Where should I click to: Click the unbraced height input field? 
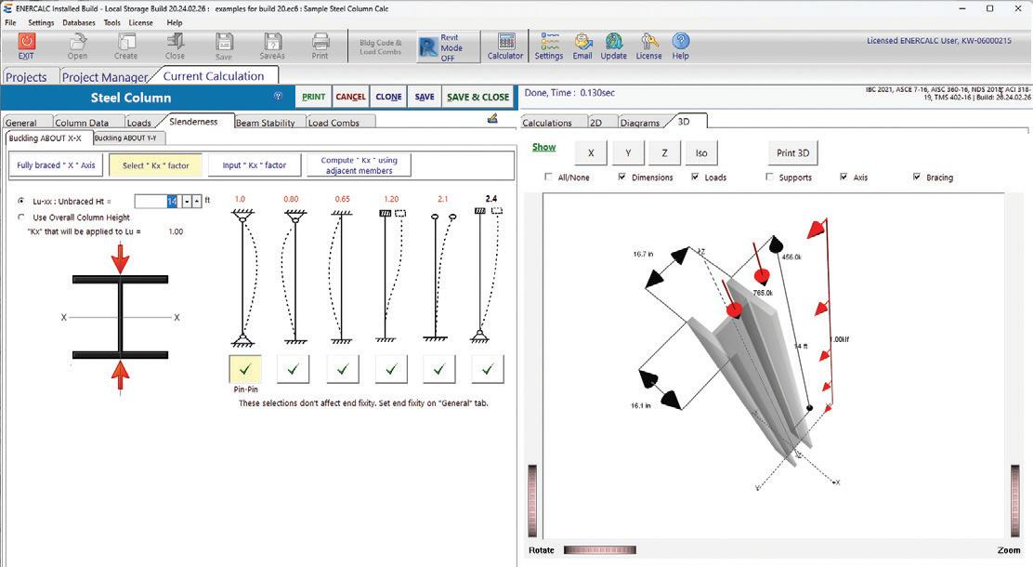coord(156,201)
